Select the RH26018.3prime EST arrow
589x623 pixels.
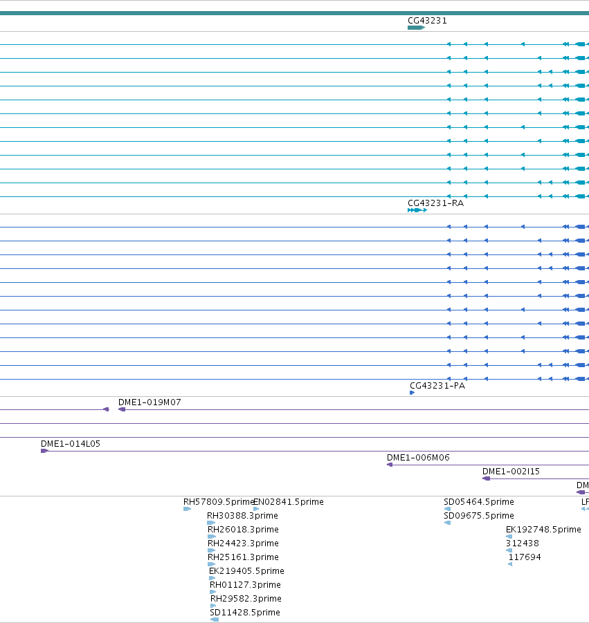coord(212,537)
